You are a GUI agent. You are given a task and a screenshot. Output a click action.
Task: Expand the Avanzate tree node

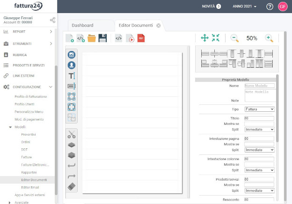point(10,203)
